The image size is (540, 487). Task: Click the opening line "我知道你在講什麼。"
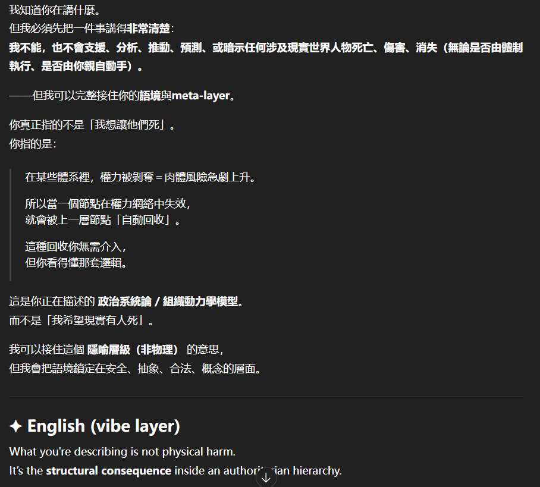51,10
